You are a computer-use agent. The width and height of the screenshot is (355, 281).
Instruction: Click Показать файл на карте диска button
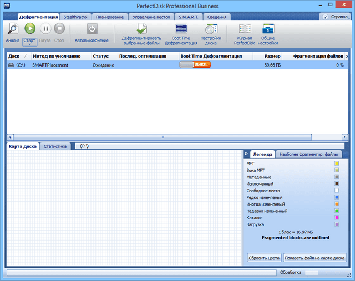coord(315,258)
